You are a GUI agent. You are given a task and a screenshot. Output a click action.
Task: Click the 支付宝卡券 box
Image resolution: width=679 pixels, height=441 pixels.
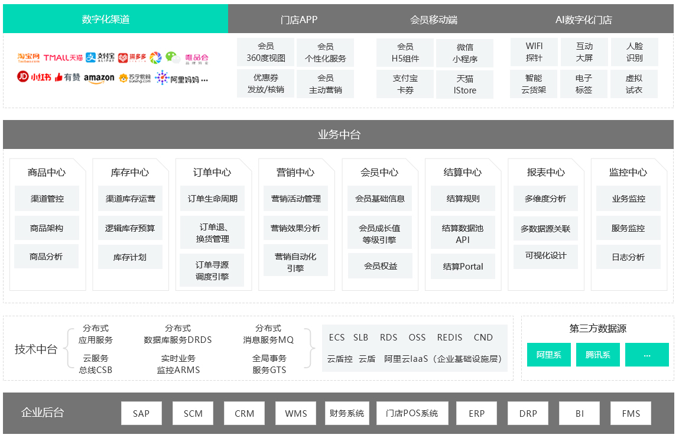[405, 84]
